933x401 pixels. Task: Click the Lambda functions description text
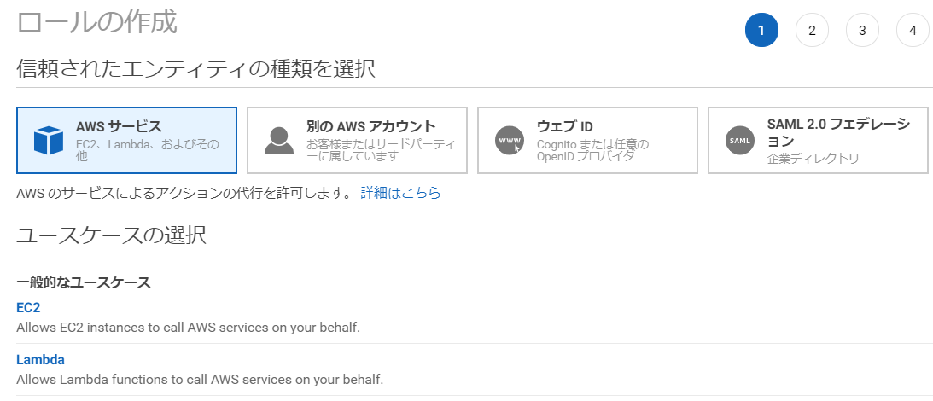[x=200, y=379]
